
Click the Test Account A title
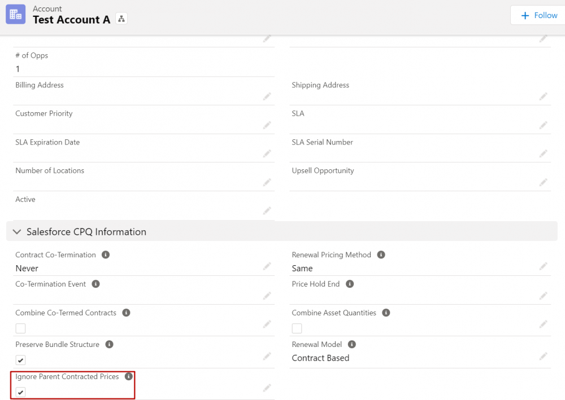(x=71, y=20)
